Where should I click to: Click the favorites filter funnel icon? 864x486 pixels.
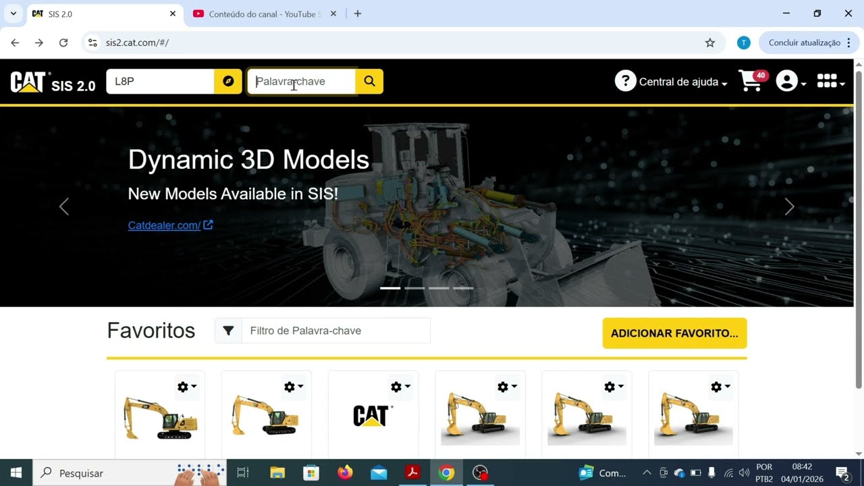(x=228, y=331)
